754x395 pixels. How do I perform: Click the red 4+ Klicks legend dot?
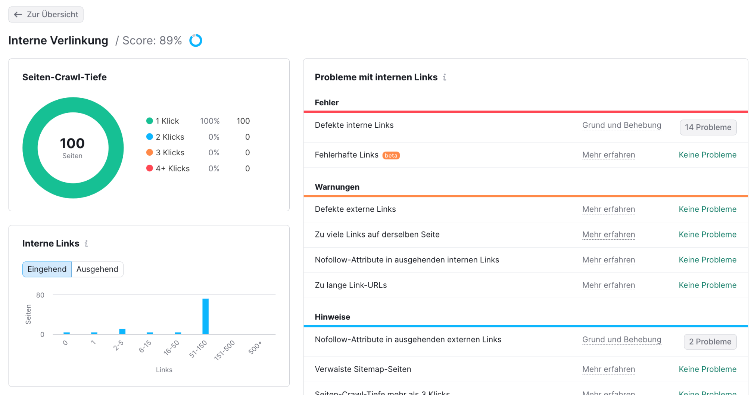click(x=149, y=168)
